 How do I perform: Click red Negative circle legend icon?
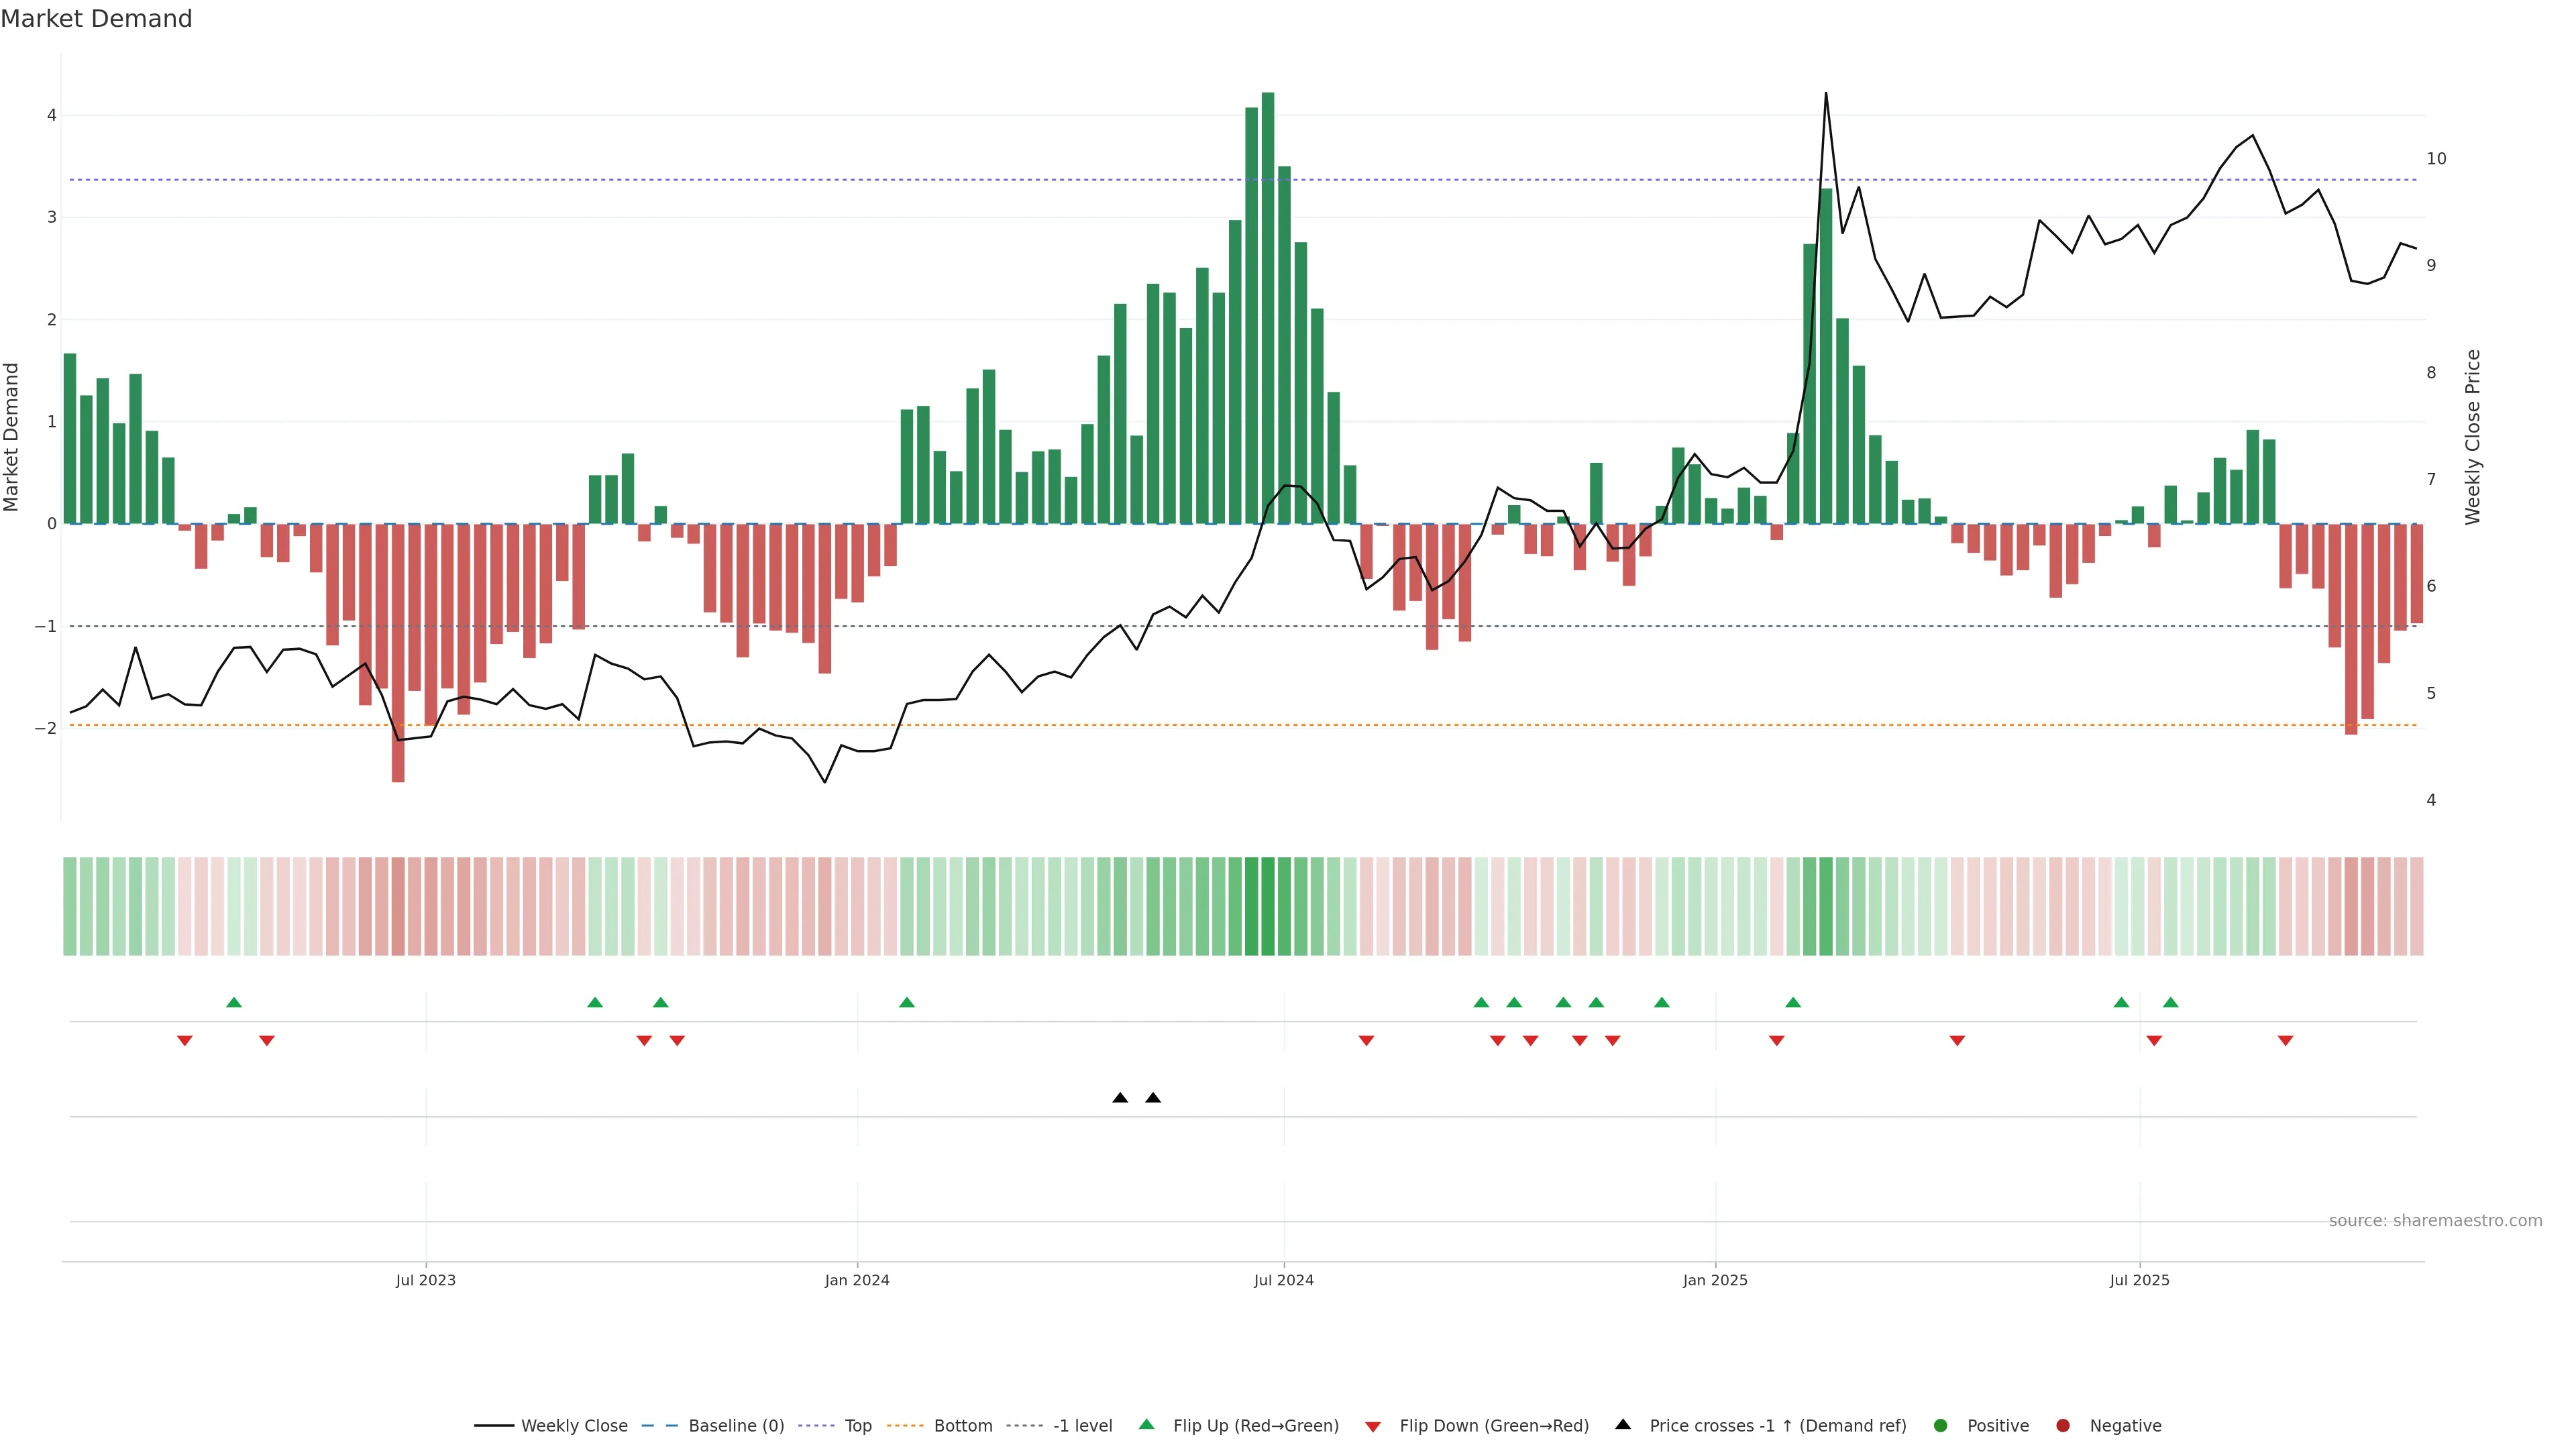point(2063,1426)
